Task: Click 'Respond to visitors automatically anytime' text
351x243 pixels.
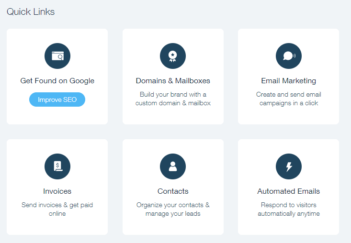Action: (x=289, y=209)
